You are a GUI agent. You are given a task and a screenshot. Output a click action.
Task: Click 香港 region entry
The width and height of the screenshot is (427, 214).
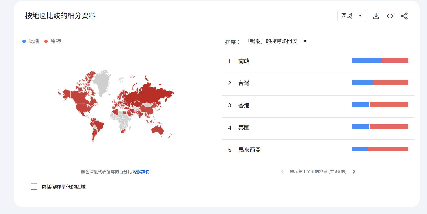coord(244,105)
